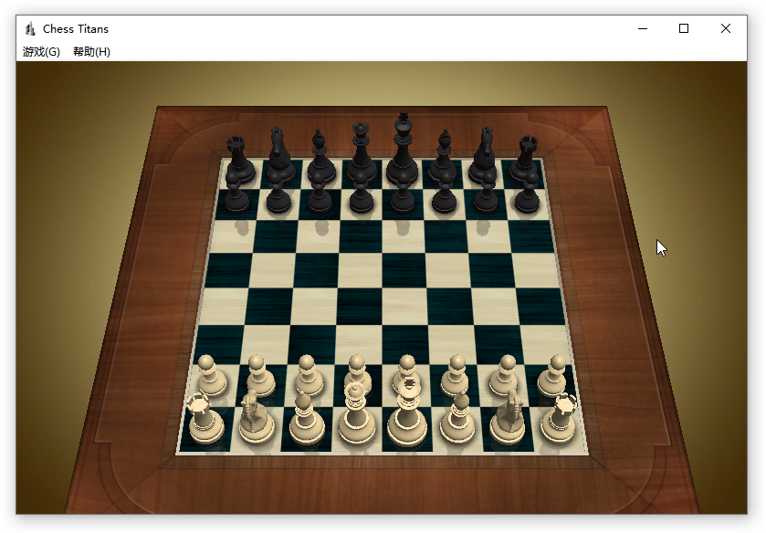
Task: Choose the black pawn on f7
Action: (444, 193)
